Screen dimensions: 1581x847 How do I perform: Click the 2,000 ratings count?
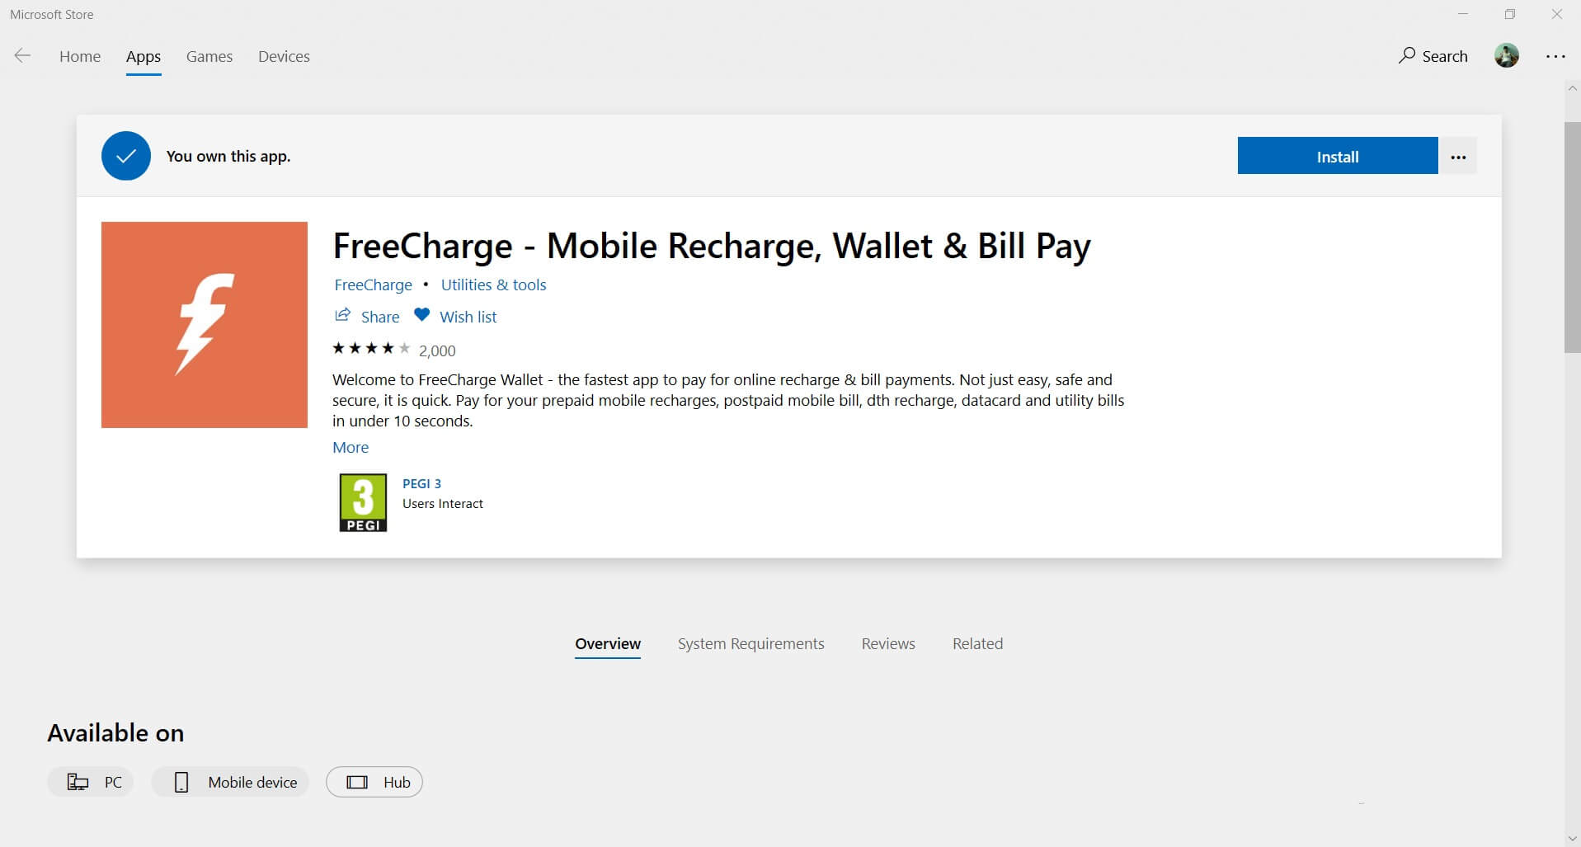tap(437, 351)
